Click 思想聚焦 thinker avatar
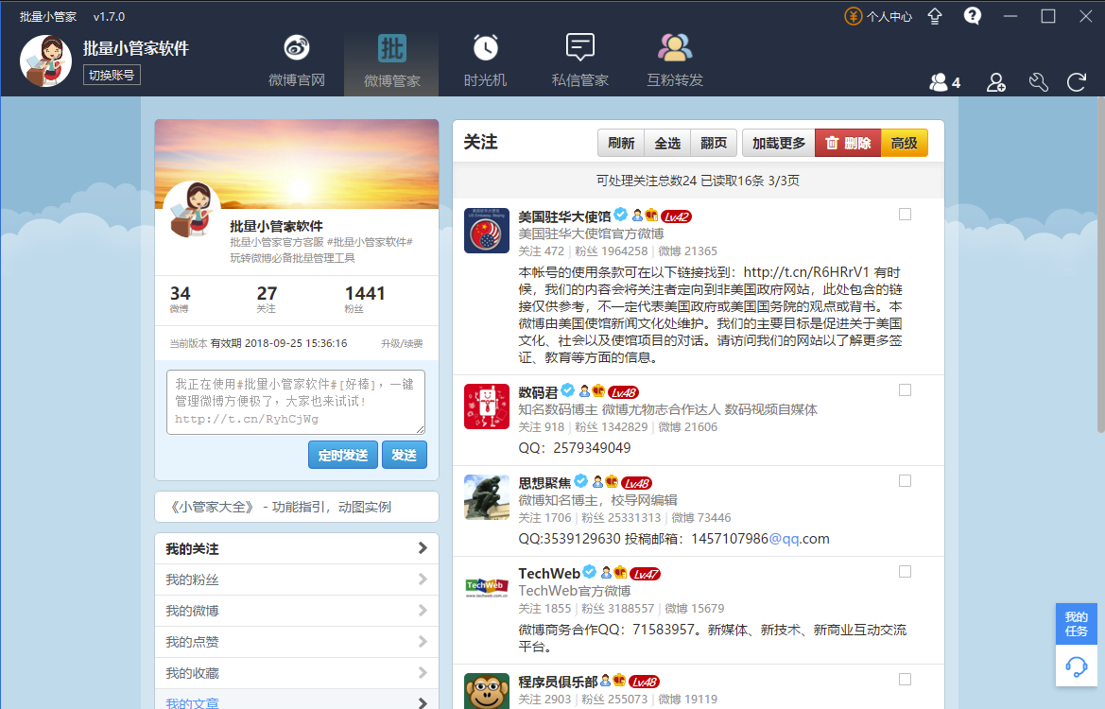1105x709 pixels. pyautogui.click(x=486, y=497)
